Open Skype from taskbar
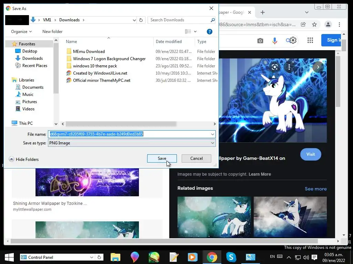Image resolution: width=353 pixels, height=264 pixels. click(x=231, y=257)
